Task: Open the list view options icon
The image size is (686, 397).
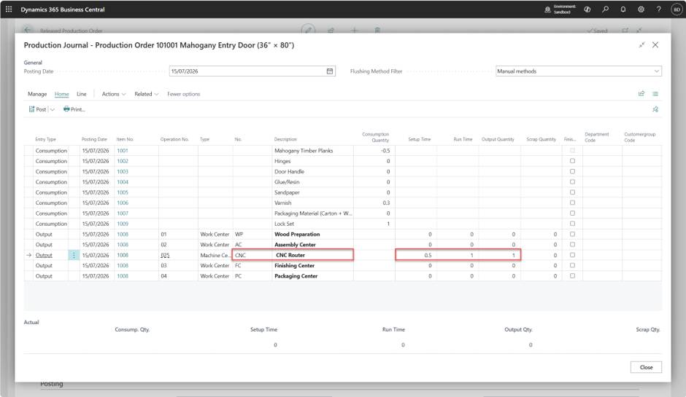Action: click(x=655, y=93)
